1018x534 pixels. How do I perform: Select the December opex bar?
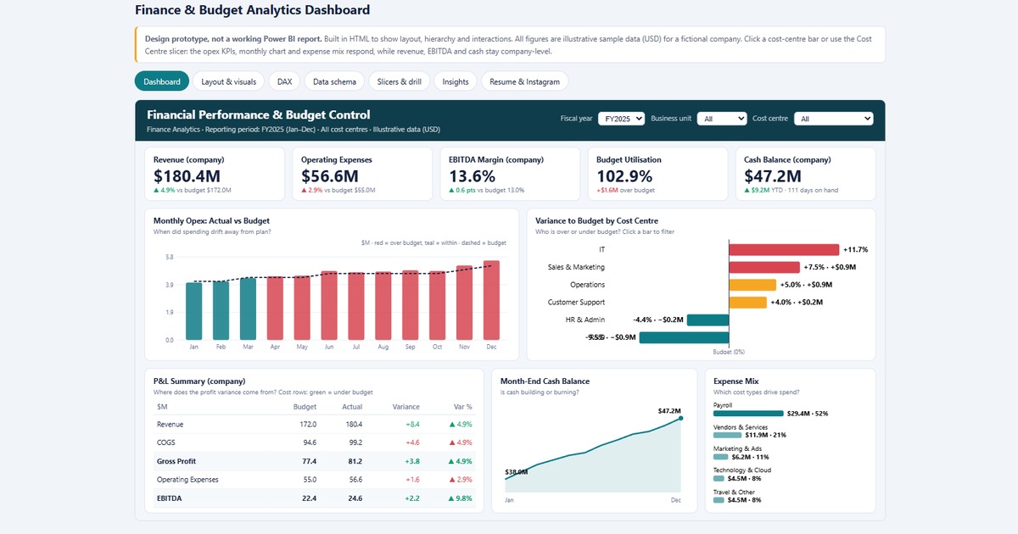click(x=491, y=300)
